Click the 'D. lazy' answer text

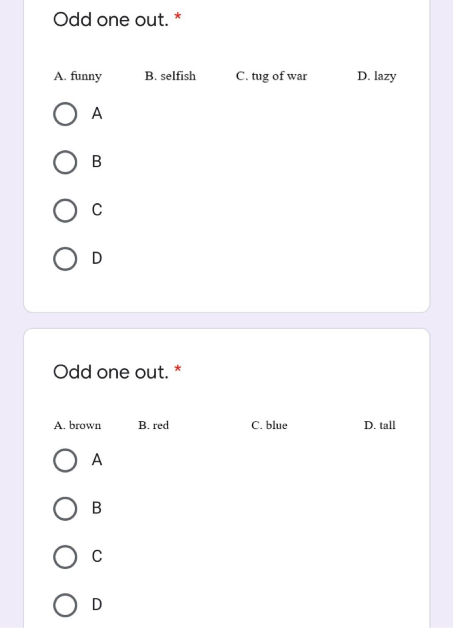pos(377,76)
